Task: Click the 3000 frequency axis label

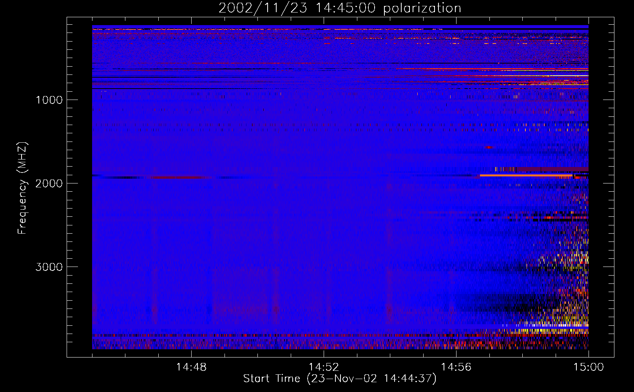Action: [x=49, y=267]
